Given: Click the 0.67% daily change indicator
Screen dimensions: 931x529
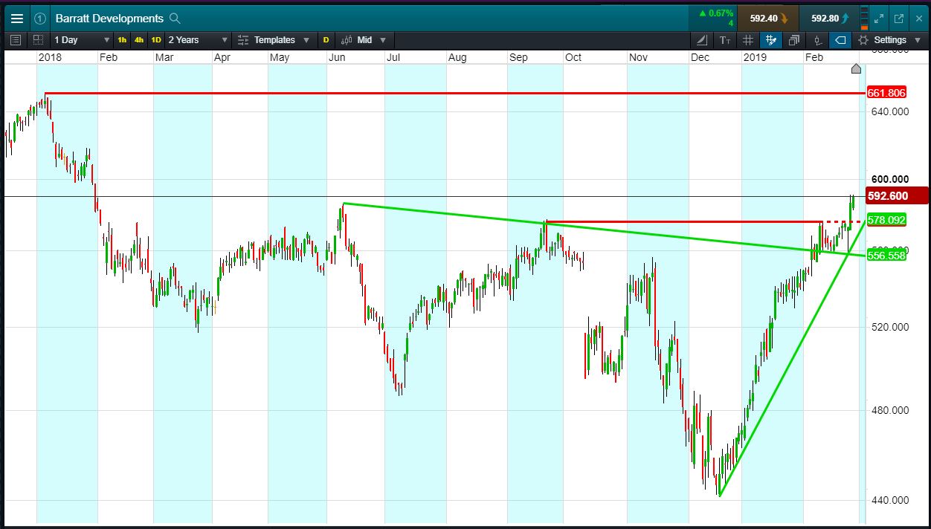Looking at the screenshot, I should tap(715, 13).
